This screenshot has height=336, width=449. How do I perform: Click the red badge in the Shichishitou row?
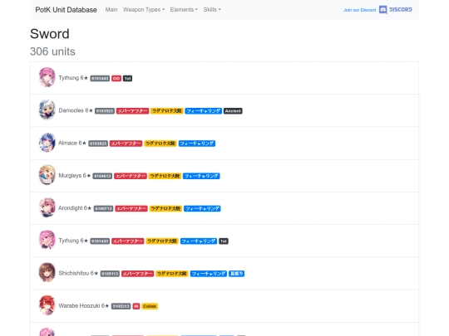[x=138, y=274]
